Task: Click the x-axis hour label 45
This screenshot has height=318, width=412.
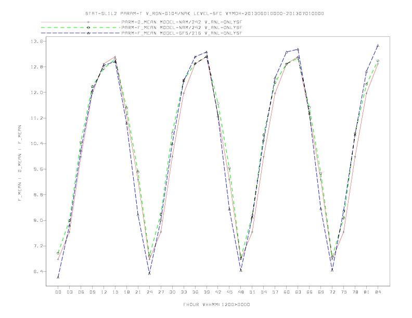Action: pyautogui.click(x=229, y=292)
